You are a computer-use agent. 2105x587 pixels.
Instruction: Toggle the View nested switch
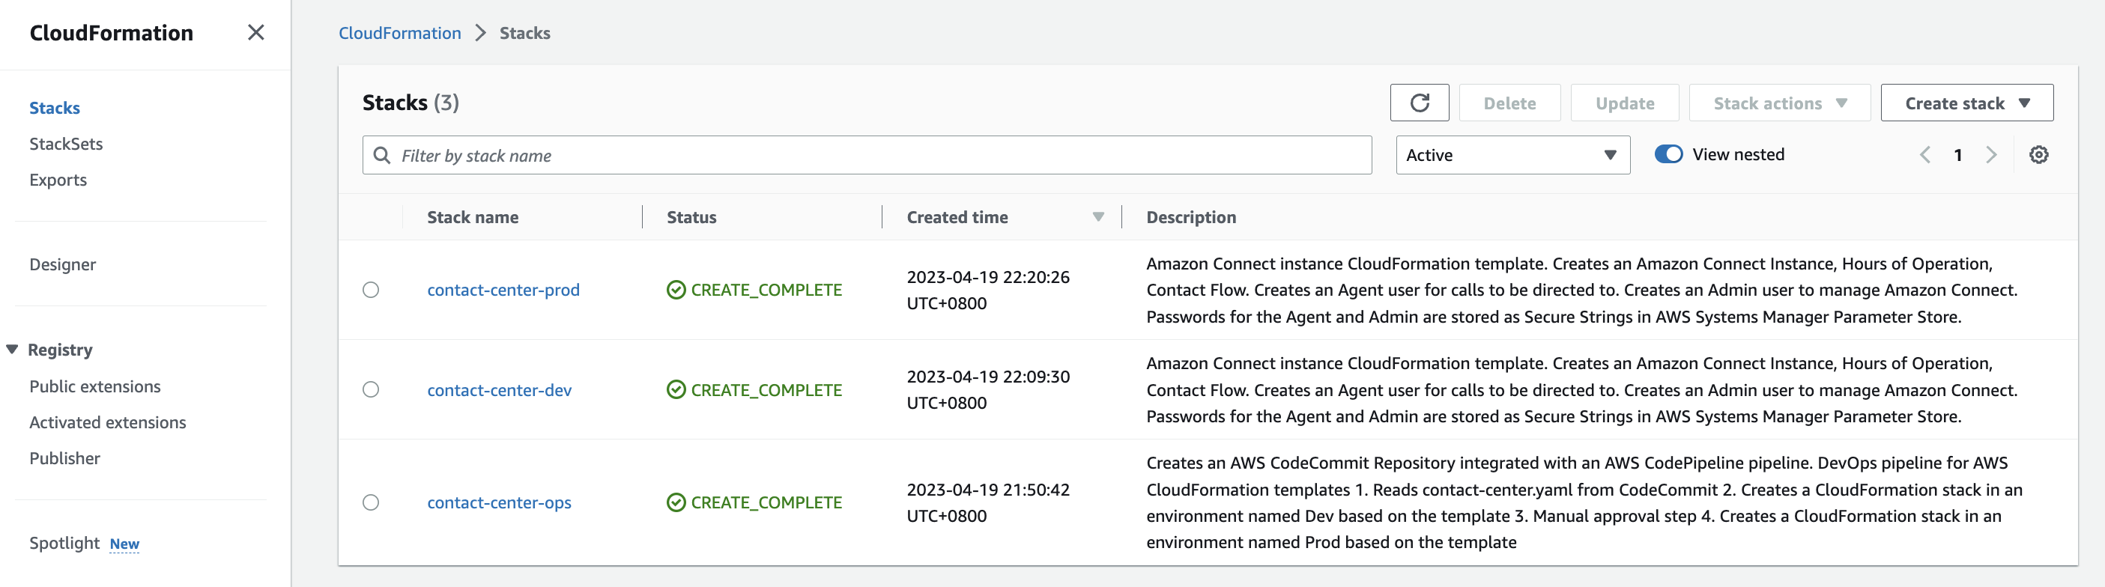pyautogui.click(x=1668, y=154)
